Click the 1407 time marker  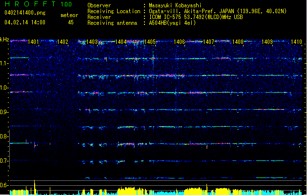pyautogui.click(x=209, y=42)
